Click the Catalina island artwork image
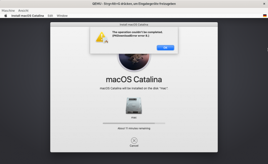The width and height of the screenshot is (268, 164). pyautogui.click(x=134, y=61)
